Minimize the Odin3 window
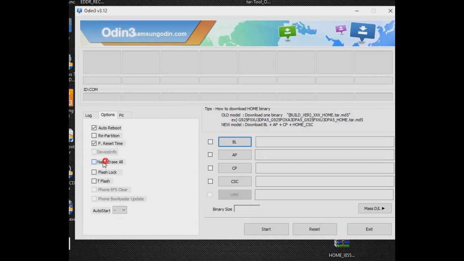 (357, 11)
